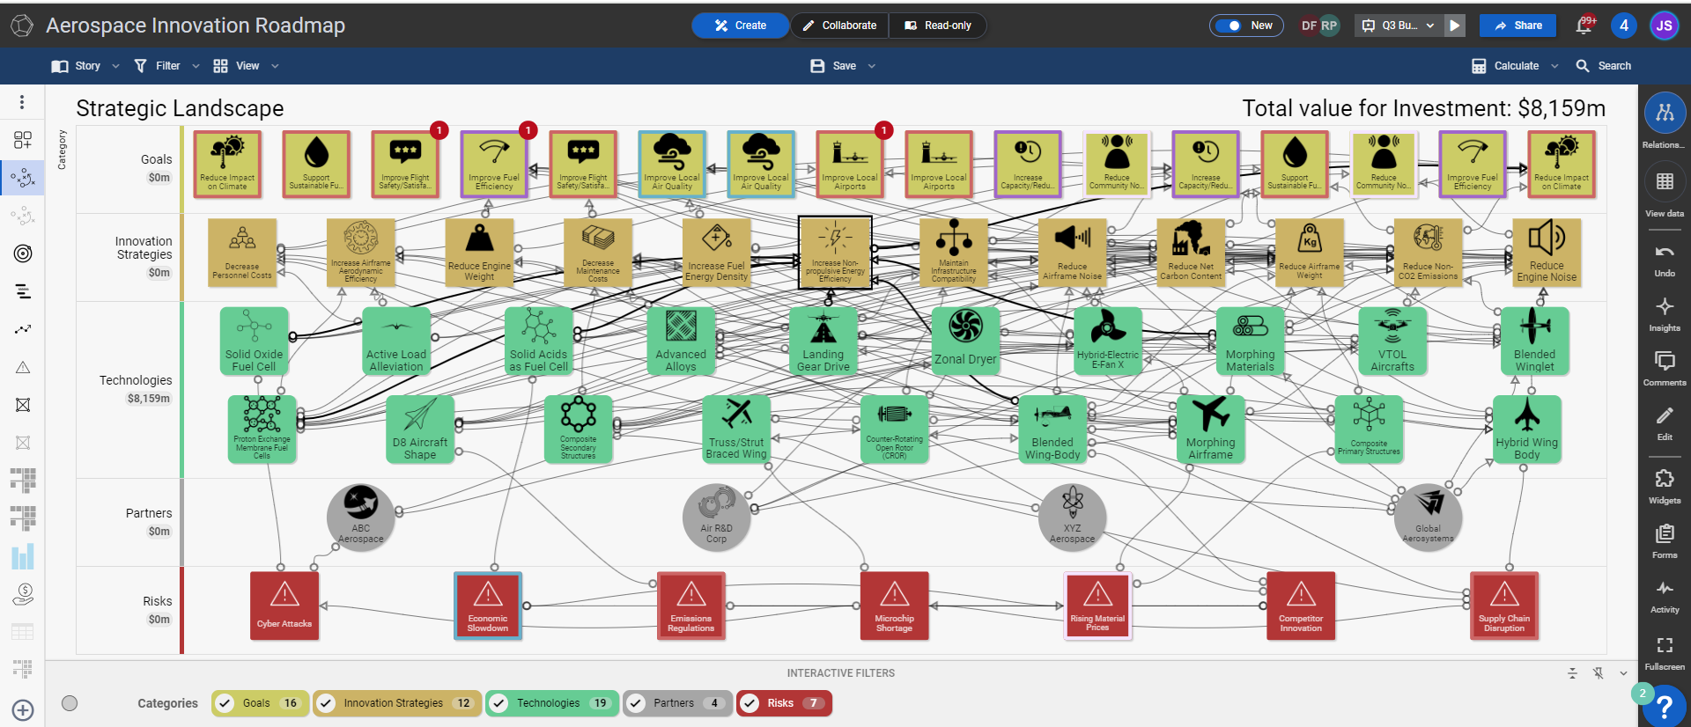The width and height of the screenshot is (1691, 727).
Task: Open the Relations panel icon
Action: pyautogui.click(x=1664, y=113)
